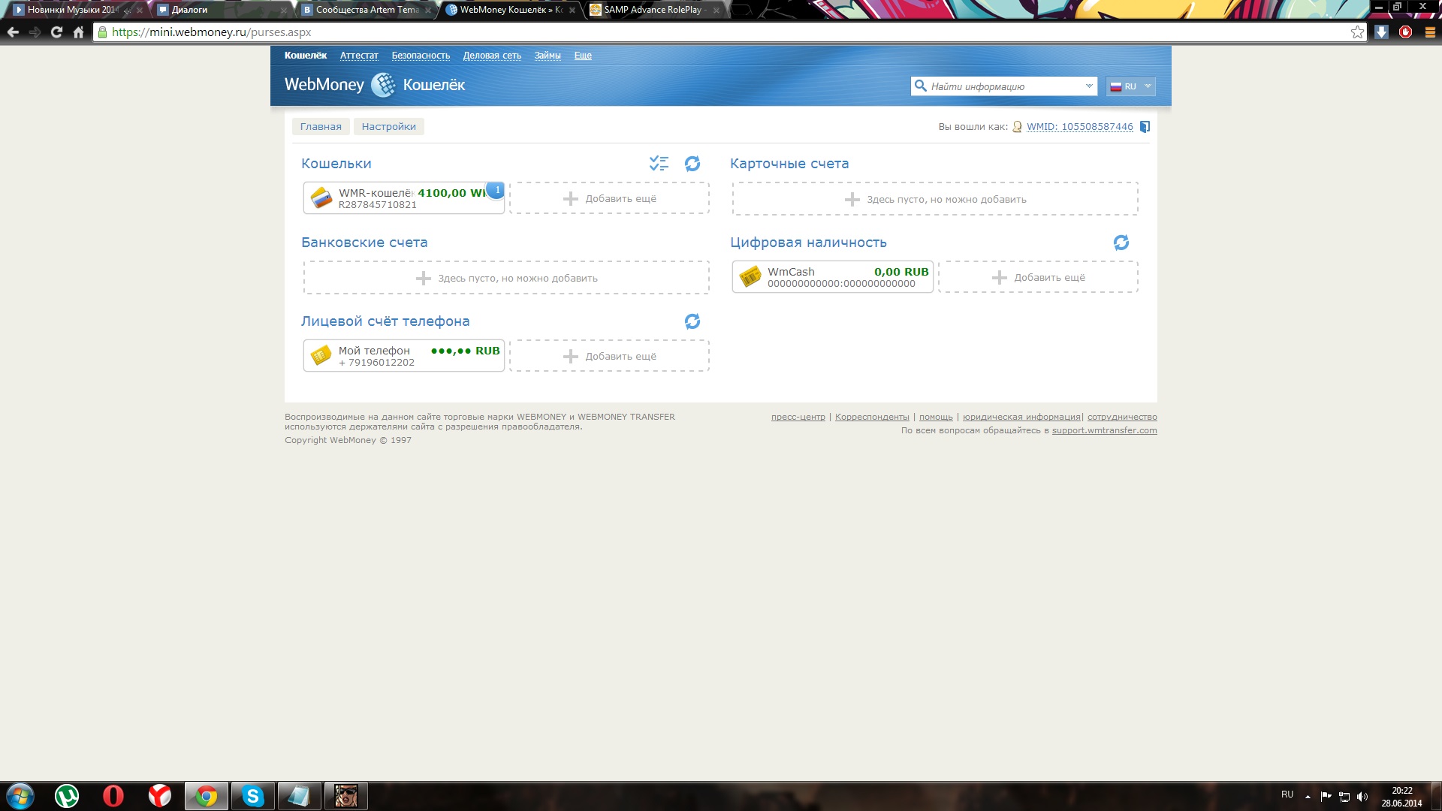This screenshot has width=1442, height=811.
Task: Switch to SAMP Advance RolePlay tab
Action: click(x=653, y=10)
